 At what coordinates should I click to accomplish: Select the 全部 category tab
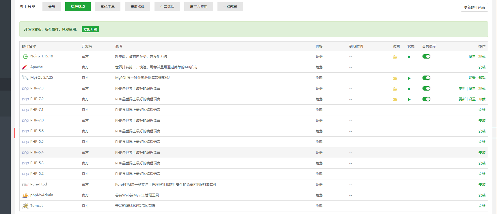tap(52, 7)
